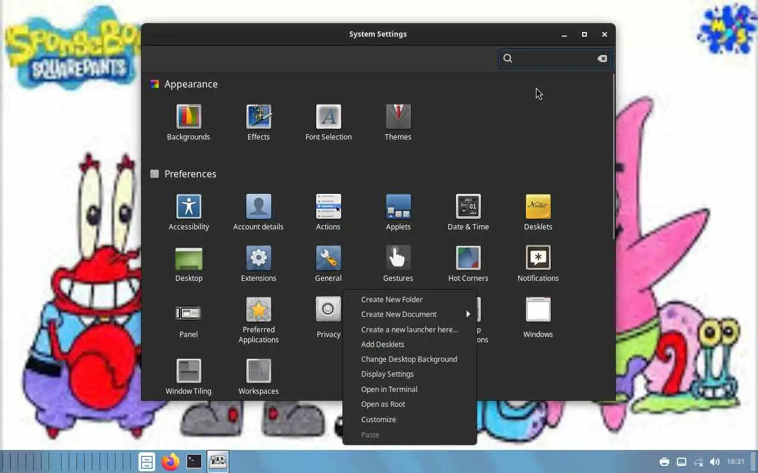
Task: Click the System Settings taskbar button
Action: (x=218, y=461)
